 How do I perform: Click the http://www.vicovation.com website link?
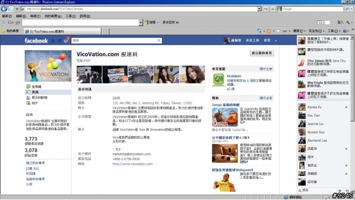click(133, 164)
